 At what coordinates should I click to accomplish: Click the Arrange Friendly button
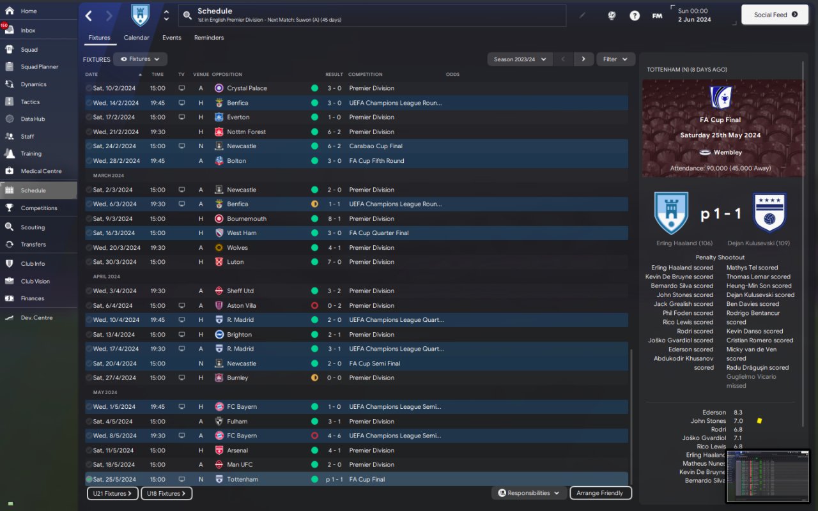599,493
